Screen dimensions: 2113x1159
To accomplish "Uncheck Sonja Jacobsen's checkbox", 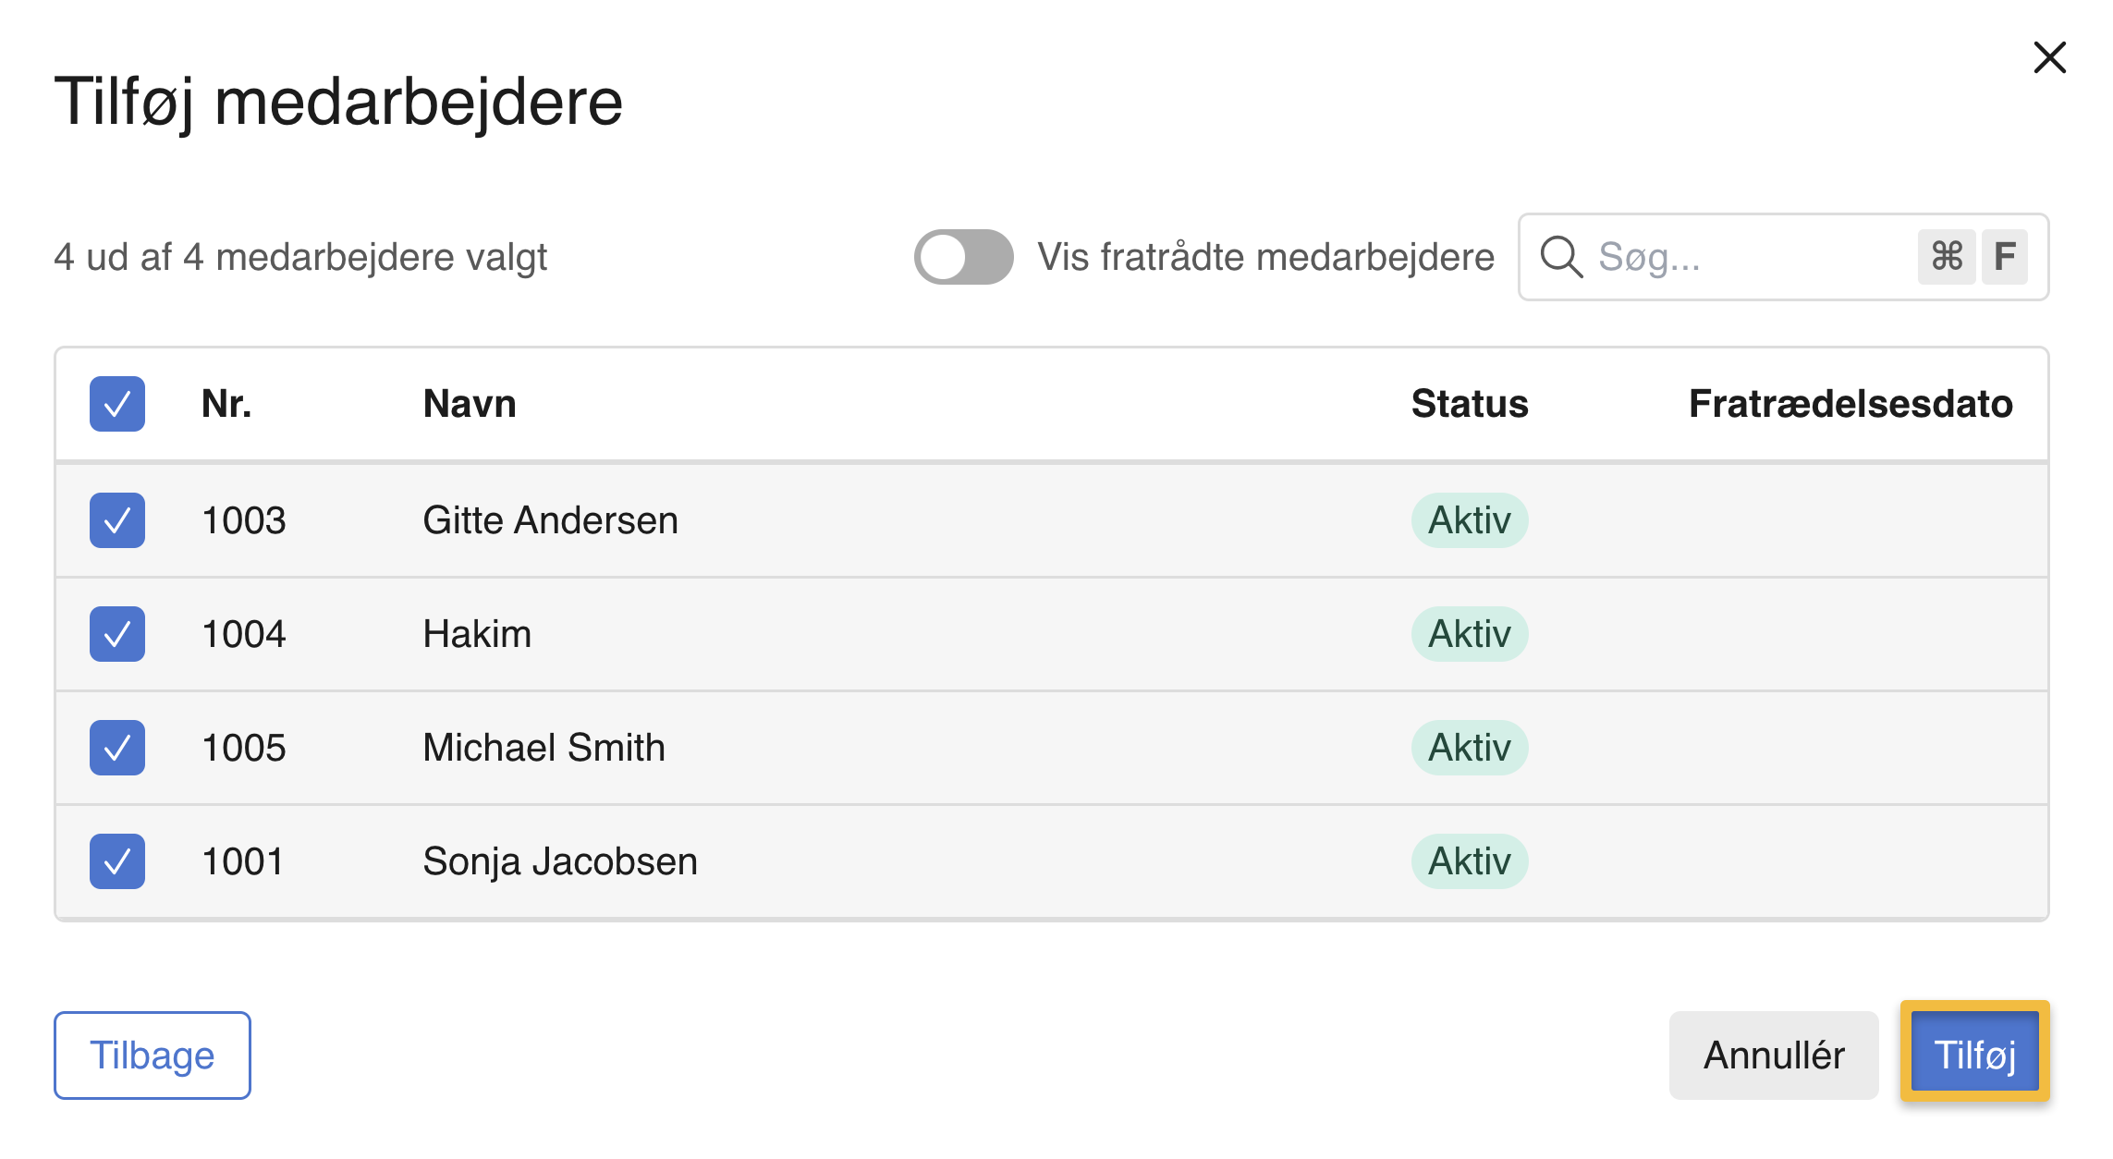I will click(x=117, y=861).
